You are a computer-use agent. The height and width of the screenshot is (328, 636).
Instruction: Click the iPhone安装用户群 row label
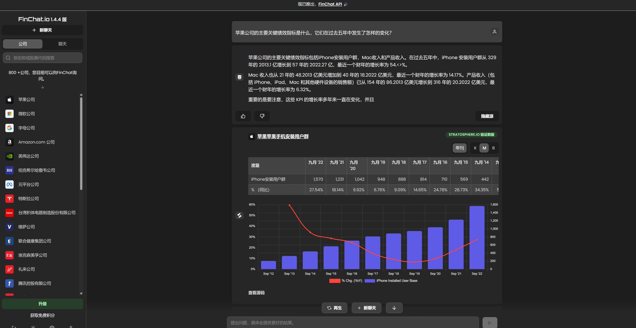point(268,179)
